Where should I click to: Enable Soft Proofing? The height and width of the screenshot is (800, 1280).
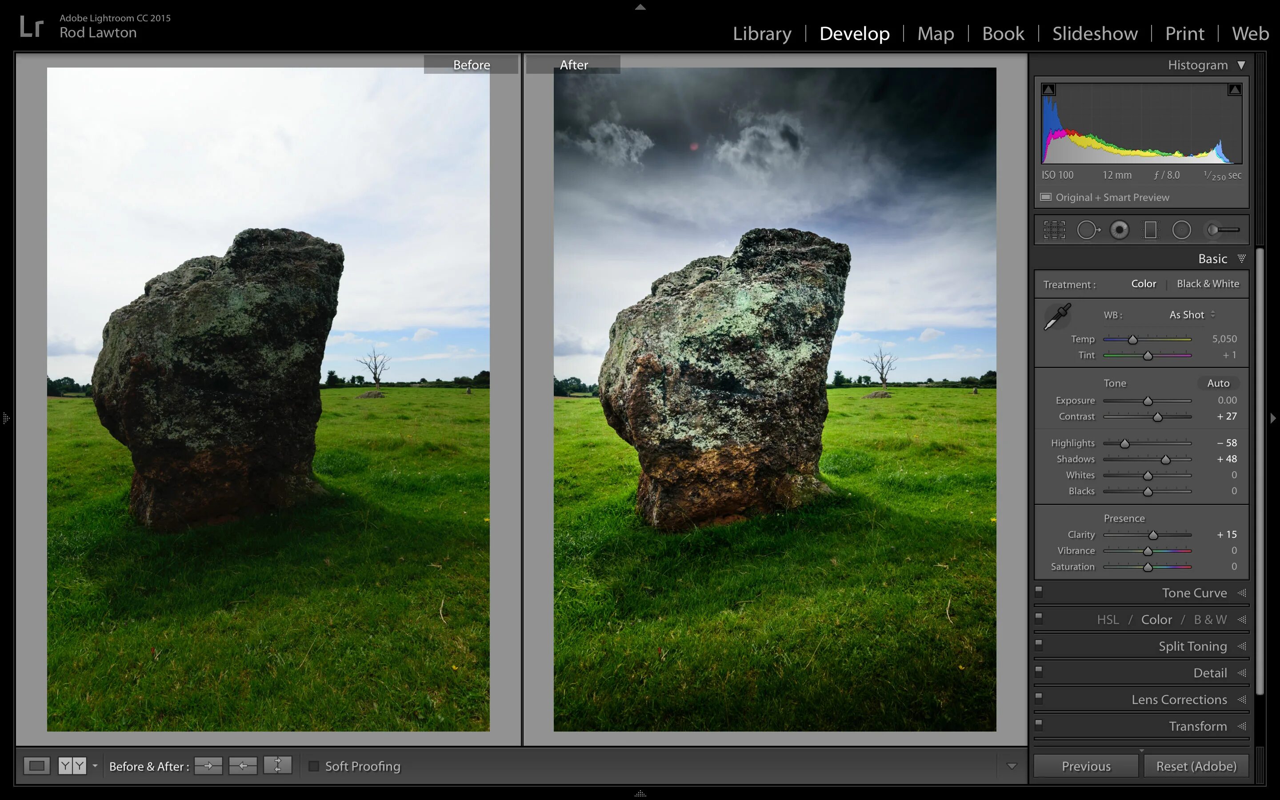tap(314, 766)
